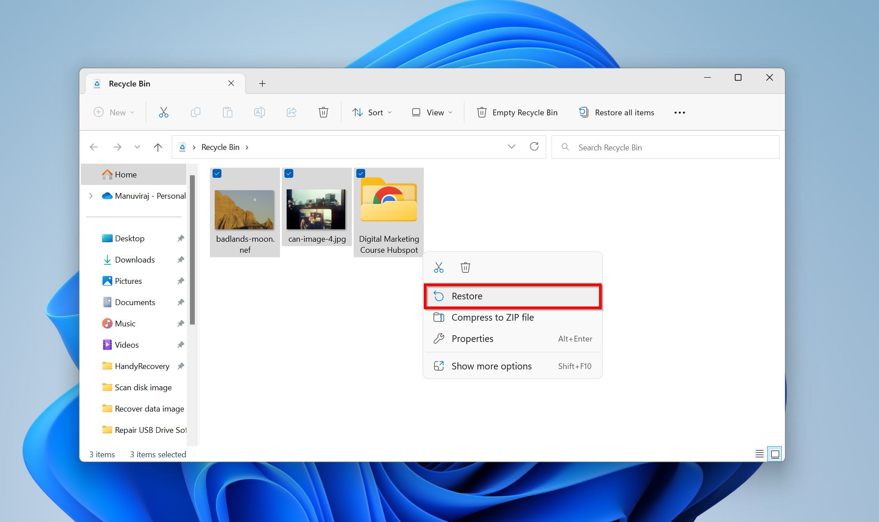Viewport: 879px width, 522px height.
Task: Click Properties in context menu
Action: tap(473, 339)
